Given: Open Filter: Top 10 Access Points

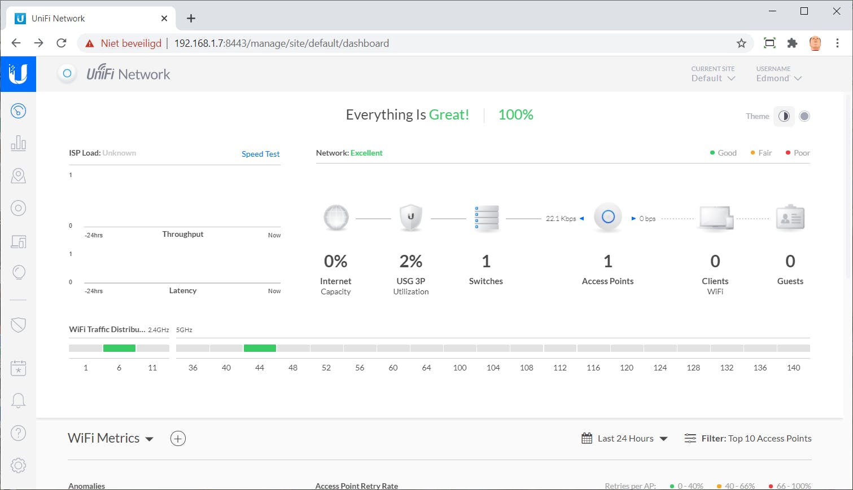Looking at the screenshot, I should click(x=748, y=439).
